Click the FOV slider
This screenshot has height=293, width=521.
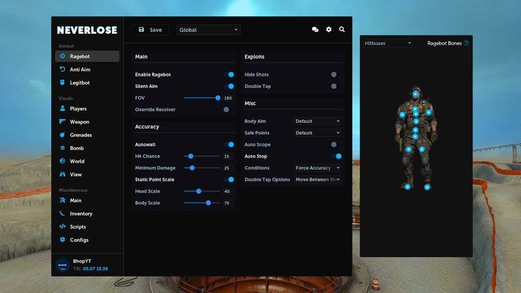click(202, 98)
